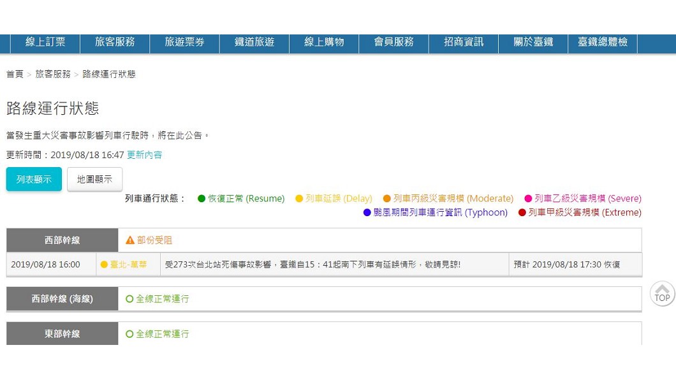Click the pink Severe legend dot
The image size is (676, 380).
coord(527,199)
